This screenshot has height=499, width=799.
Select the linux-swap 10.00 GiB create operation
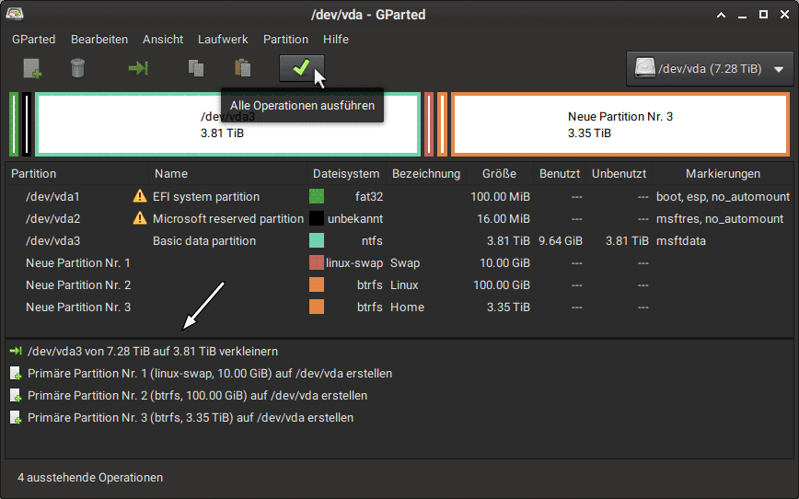point(210,374)
